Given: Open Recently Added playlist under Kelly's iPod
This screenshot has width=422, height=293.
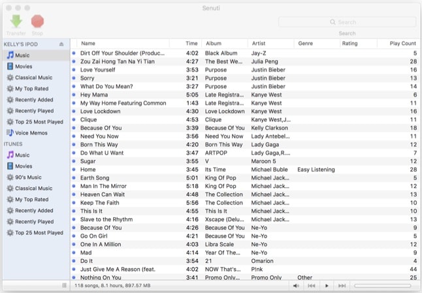Looking at the screenshot, I should (x=34, y=99).
